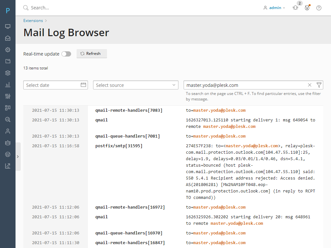The width and height of the screenshot is (331, 248).
Task: Click the octopus mascot icon in header
Action: point(307,8)
